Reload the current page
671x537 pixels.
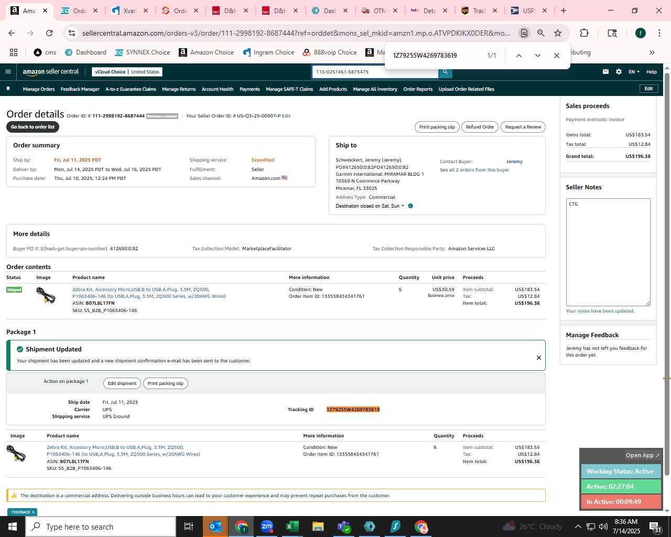pyautogui.click(x=49, y=33)
